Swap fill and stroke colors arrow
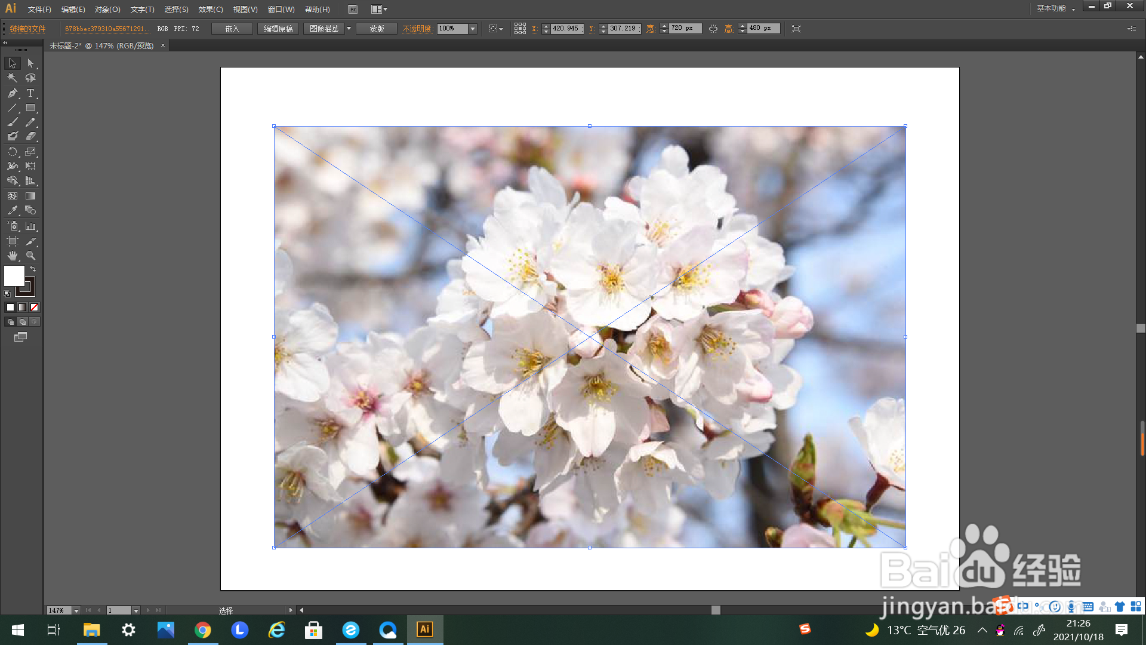Image resolution: width=1146 pixels, height=645 pixels. pos(33,269)
